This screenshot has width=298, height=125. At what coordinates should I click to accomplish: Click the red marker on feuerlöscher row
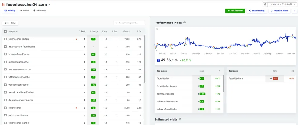(76, 108)
